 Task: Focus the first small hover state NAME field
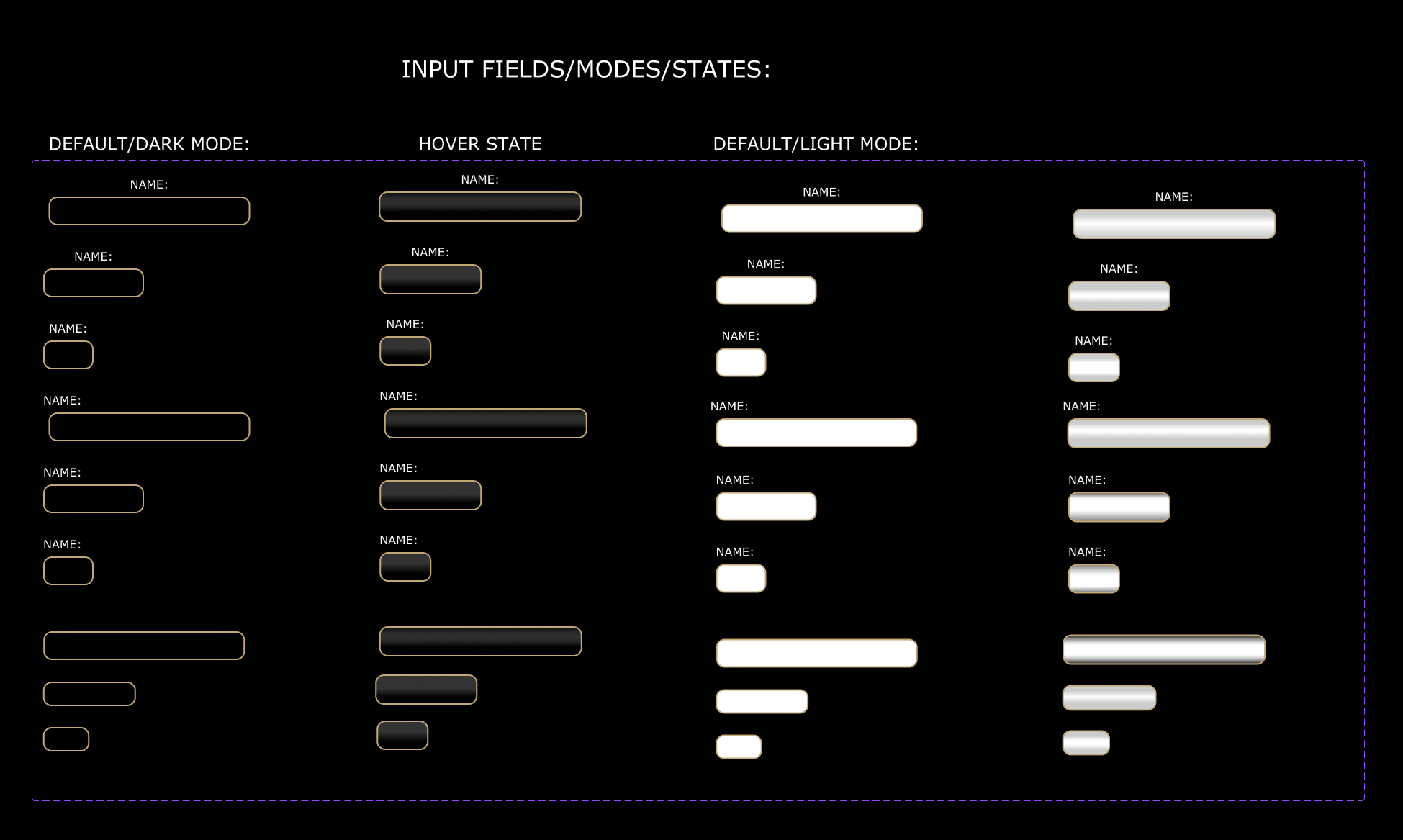pyautogui.click(x=405, y=351)
